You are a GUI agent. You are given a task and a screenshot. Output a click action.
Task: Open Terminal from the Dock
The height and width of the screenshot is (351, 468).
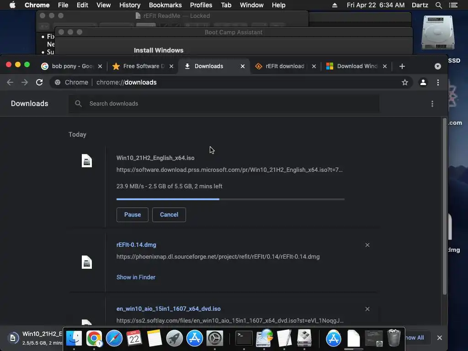244,339
